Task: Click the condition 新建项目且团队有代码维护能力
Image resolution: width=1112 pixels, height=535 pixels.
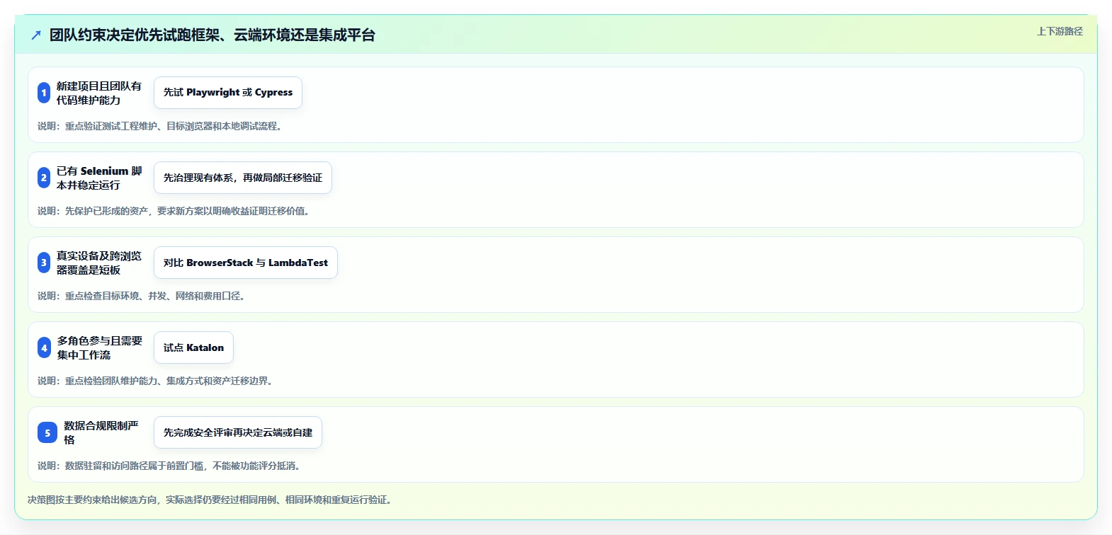Action: pyautogui.click(x=99, y=93)
